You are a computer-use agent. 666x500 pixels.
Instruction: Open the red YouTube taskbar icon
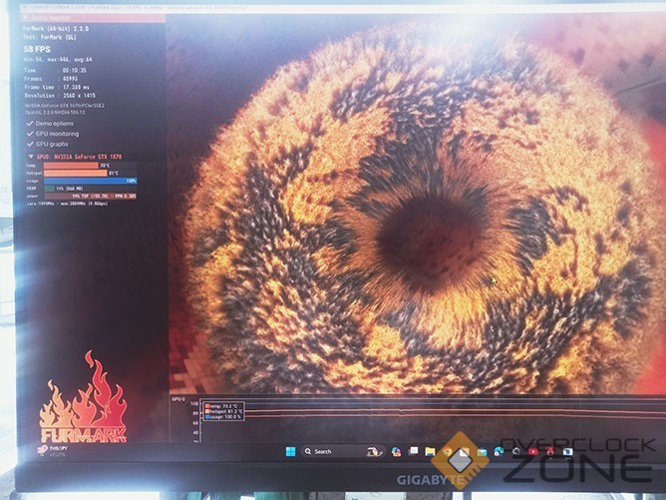coord(533,451)
